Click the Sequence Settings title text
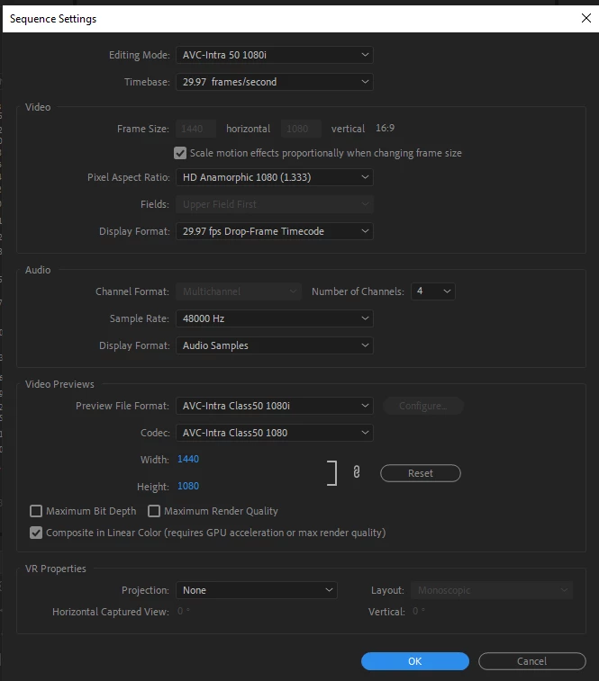The image size is (599, 681). click(x=53, y=19)
